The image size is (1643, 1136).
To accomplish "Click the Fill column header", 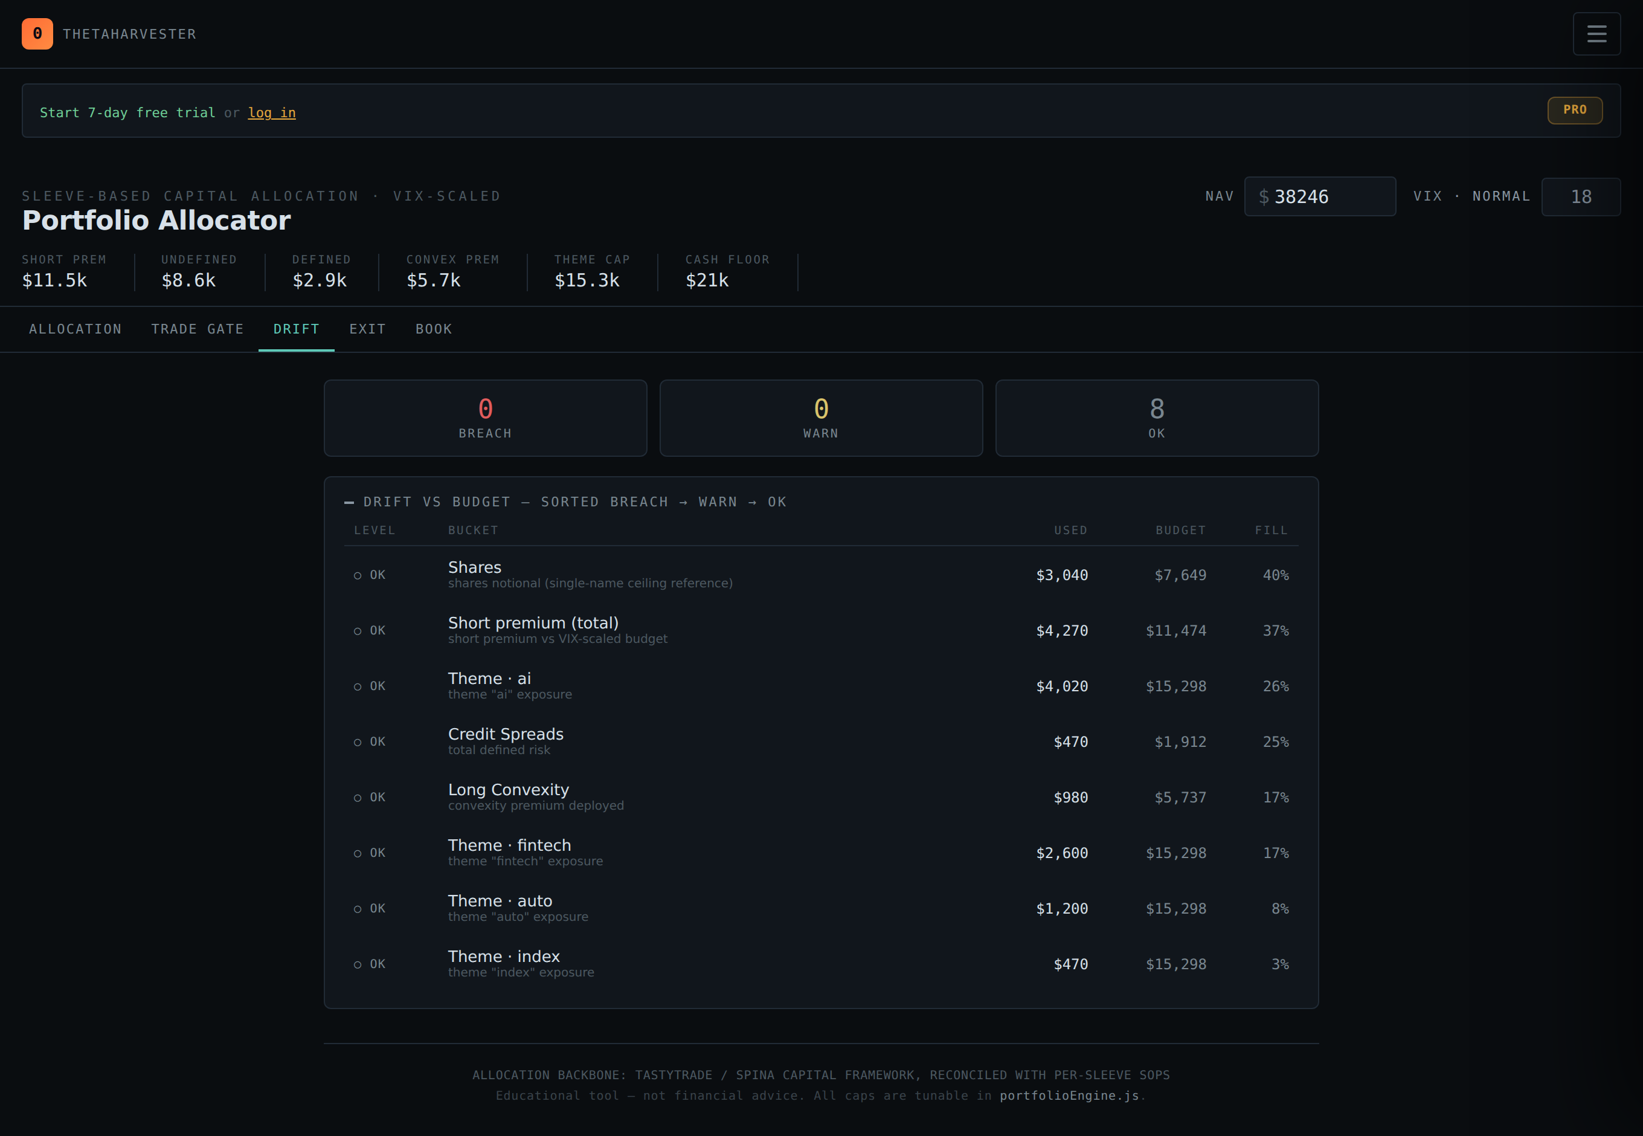I will [1272, 531].
